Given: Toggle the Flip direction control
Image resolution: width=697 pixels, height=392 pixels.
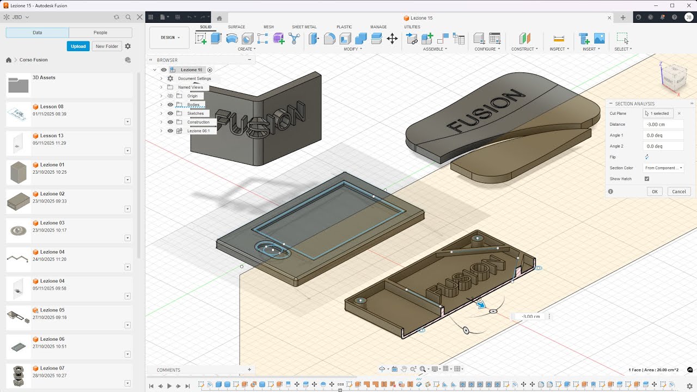Looking at the screenshot, I should (x=647, y=157).
